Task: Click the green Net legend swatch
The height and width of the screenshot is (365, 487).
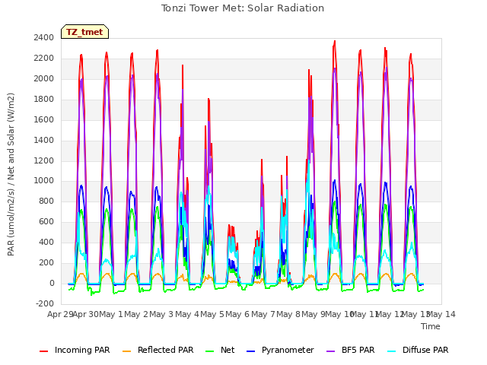Action: [x=210, y=351]
